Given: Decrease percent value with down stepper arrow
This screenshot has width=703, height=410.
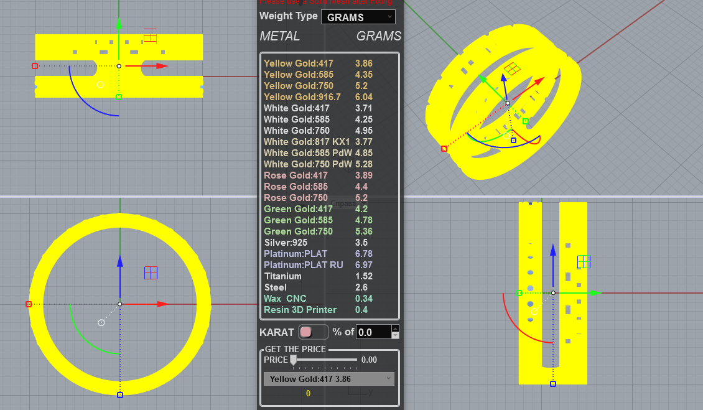Looking at the screenshot, I should (x=395, y=335).
